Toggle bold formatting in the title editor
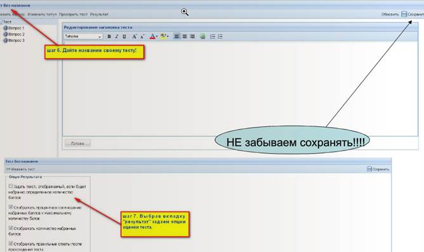The height and width of the screenshot is (252, 424). coord(109,36)
